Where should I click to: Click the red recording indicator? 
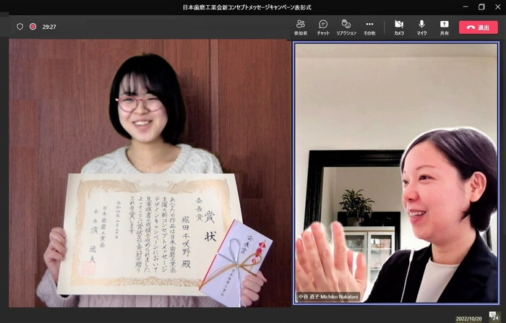point(33,27)
